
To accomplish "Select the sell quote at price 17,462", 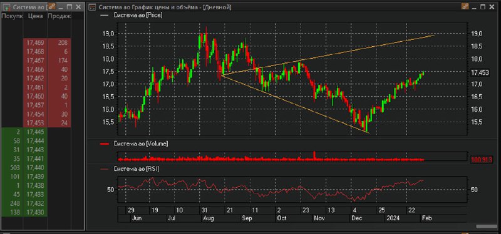I will (35, 79).
